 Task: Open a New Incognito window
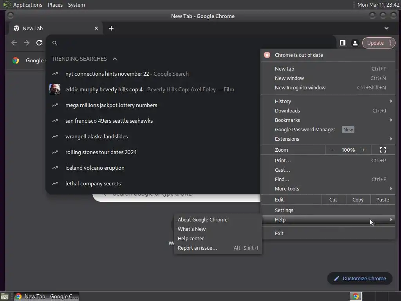tap(328, 87)
